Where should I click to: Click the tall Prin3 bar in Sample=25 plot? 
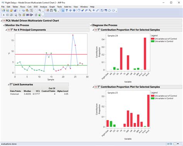coord(148,111)
